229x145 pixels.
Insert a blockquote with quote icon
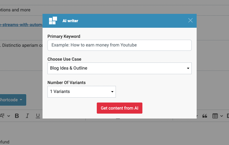coord(205,116)
